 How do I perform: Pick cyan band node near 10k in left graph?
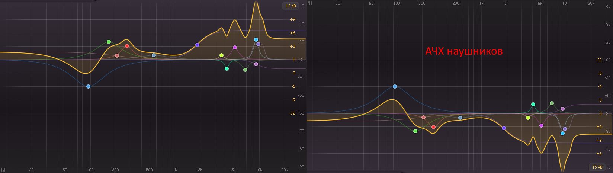coord(256,39)
